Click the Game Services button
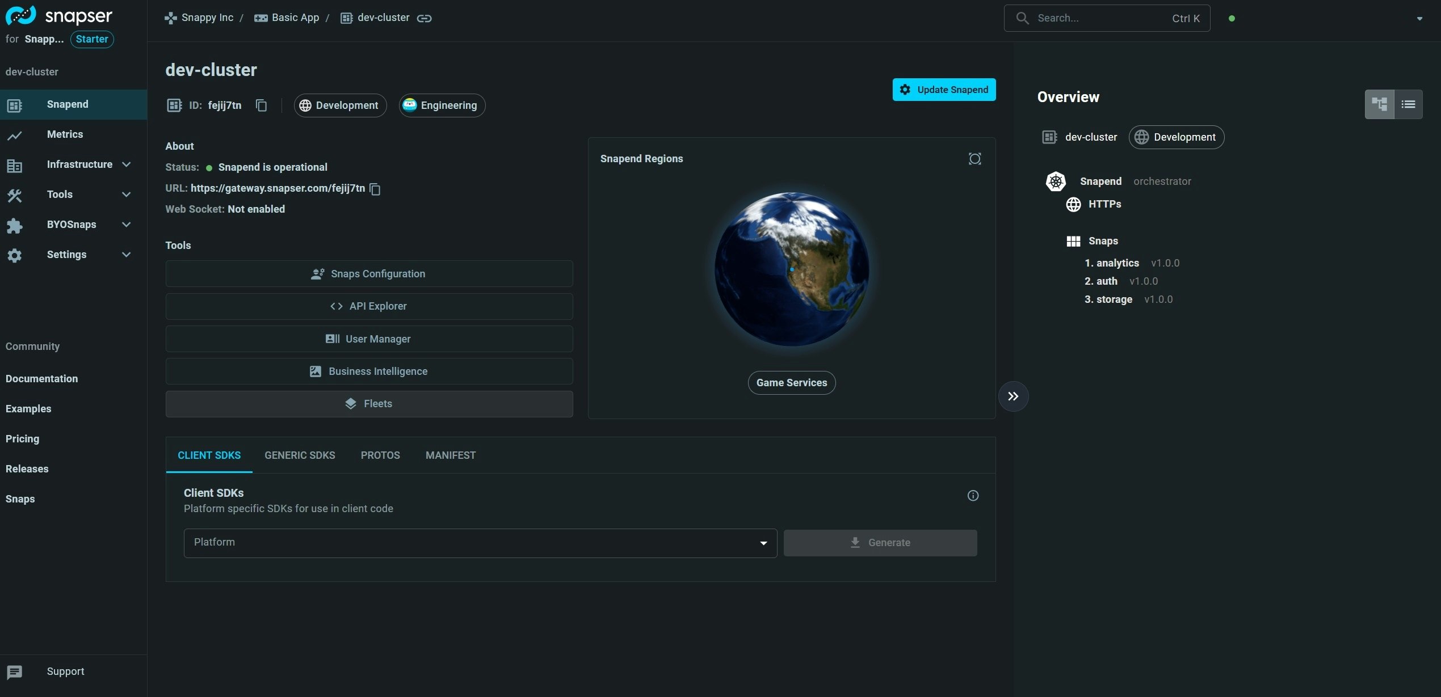Image resolution: width=1441 pixels, height=697 pixels. (791, 382)
